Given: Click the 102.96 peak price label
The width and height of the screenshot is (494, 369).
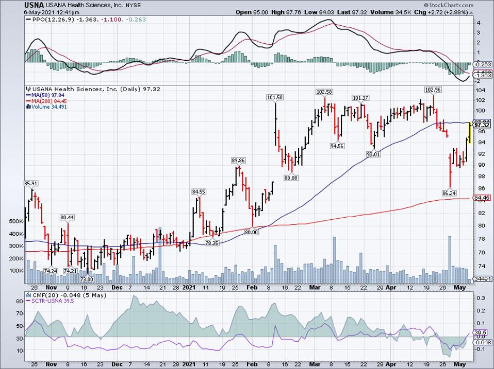Looking at the screenshot, I should (433, 90).
